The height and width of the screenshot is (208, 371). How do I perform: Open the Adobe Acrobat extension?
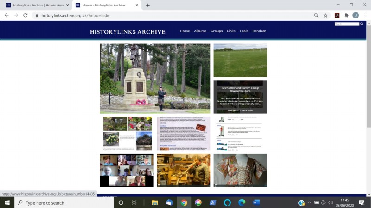tap(337, 15)
